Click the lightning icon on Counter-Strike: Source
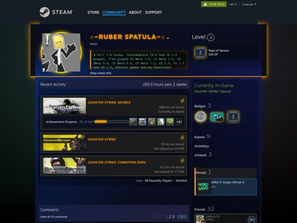 182,101
